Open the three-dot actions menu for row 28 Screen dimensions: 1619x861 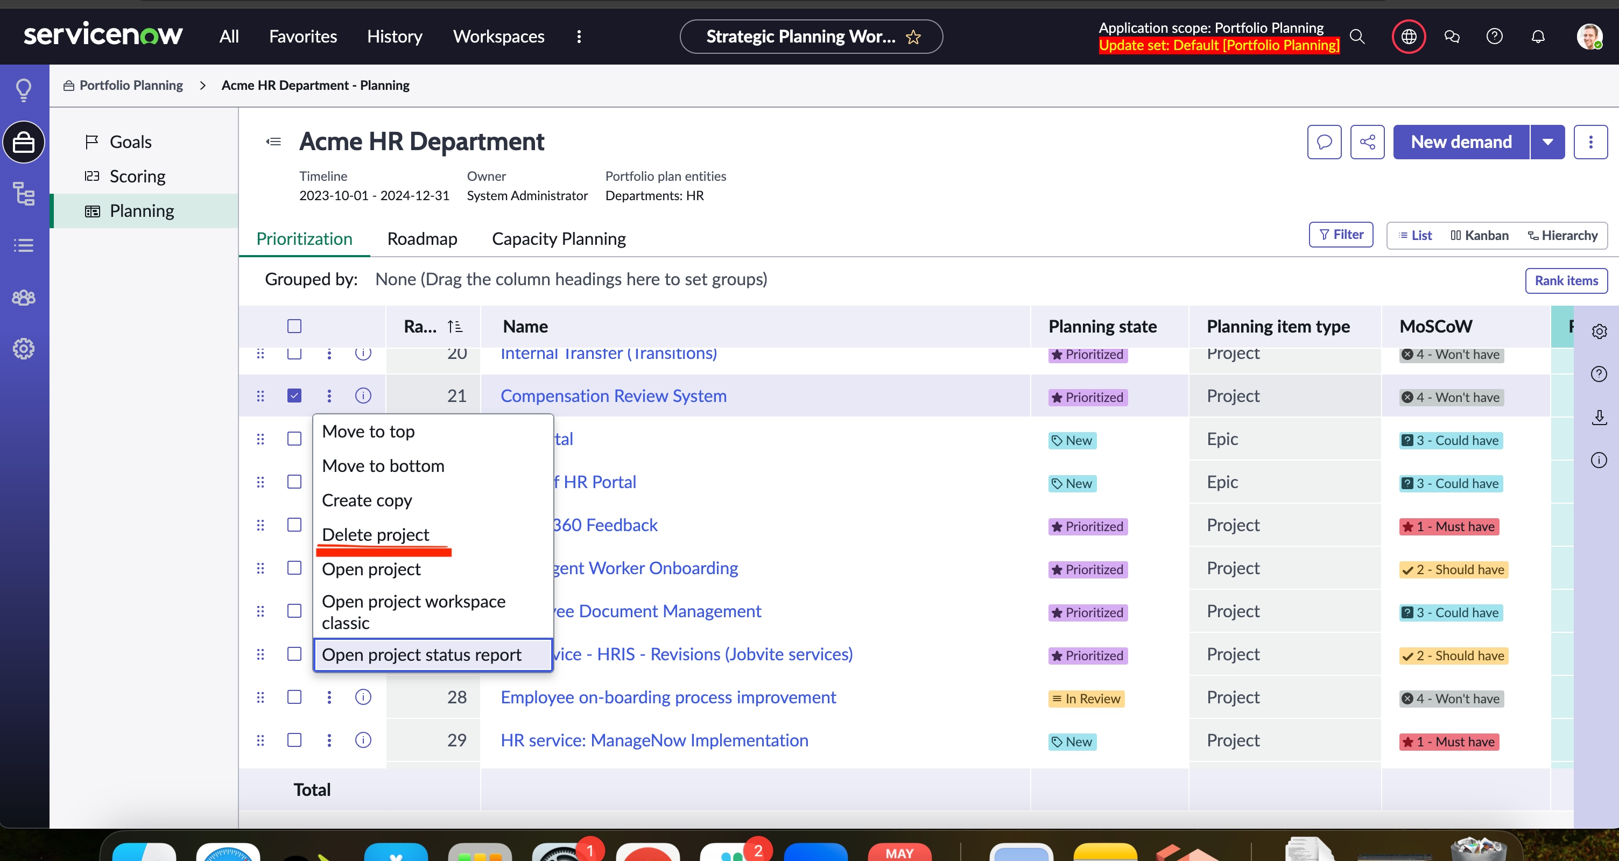329,697
